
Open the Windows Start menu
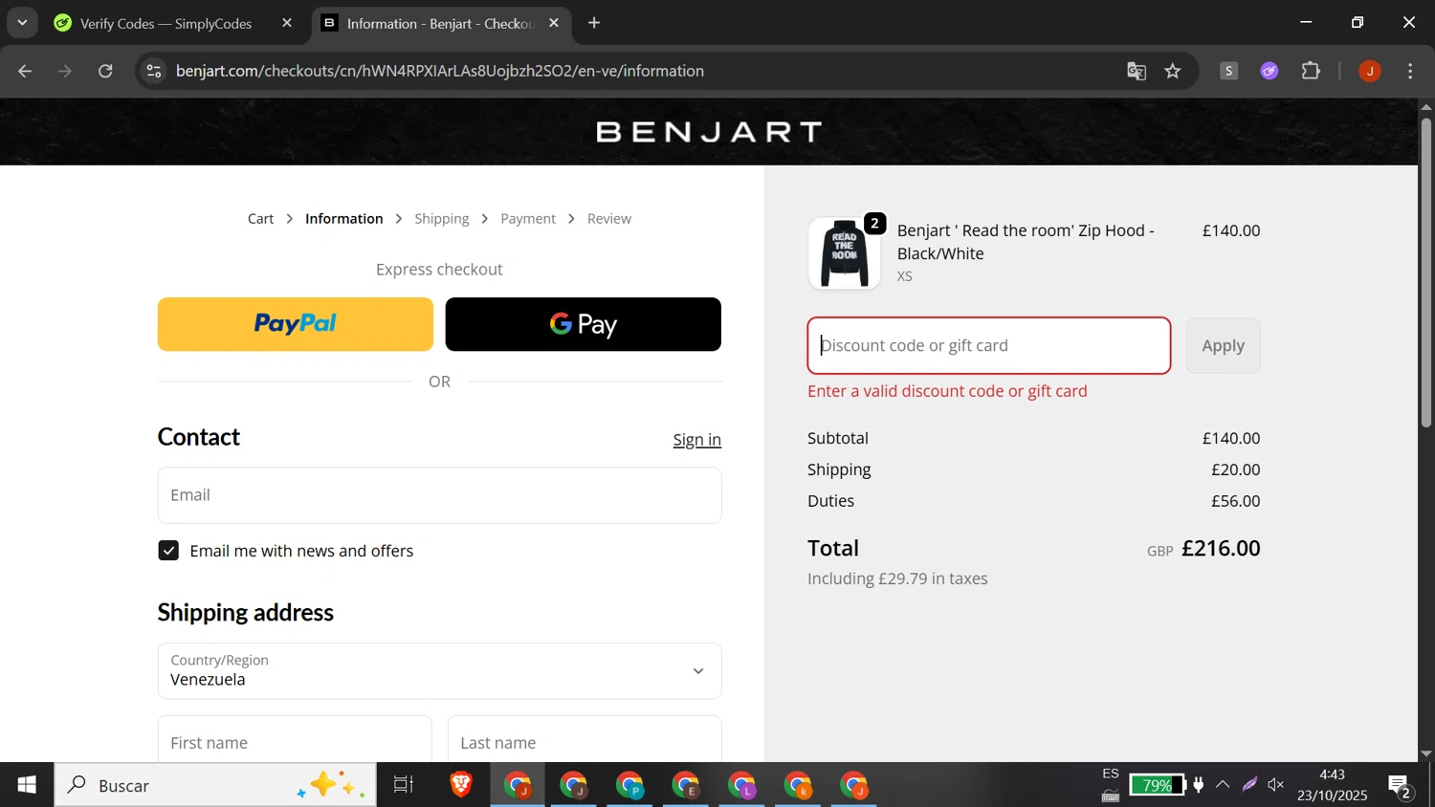[x=27, y=785]
